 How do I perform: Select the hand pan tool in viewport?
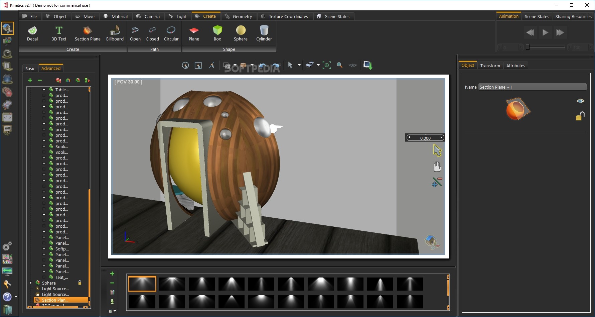click(x=437, y=167)
